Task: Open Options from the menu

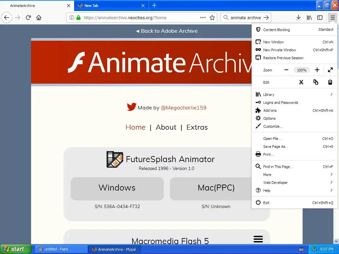Action: pyautogui.click(x=294, y=118)
